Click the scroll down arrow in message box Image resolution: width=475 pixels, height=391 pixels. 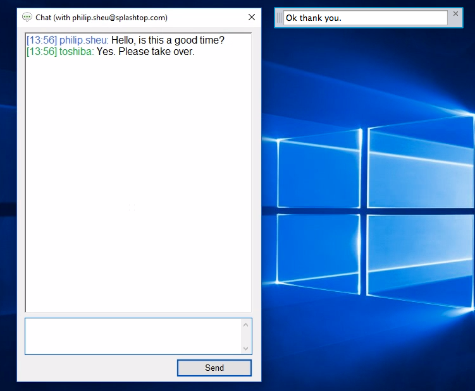(x=245, y=348)
